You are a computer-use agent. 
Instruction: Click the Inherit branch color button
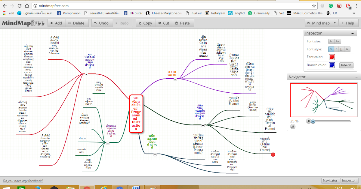pos(346,65)
